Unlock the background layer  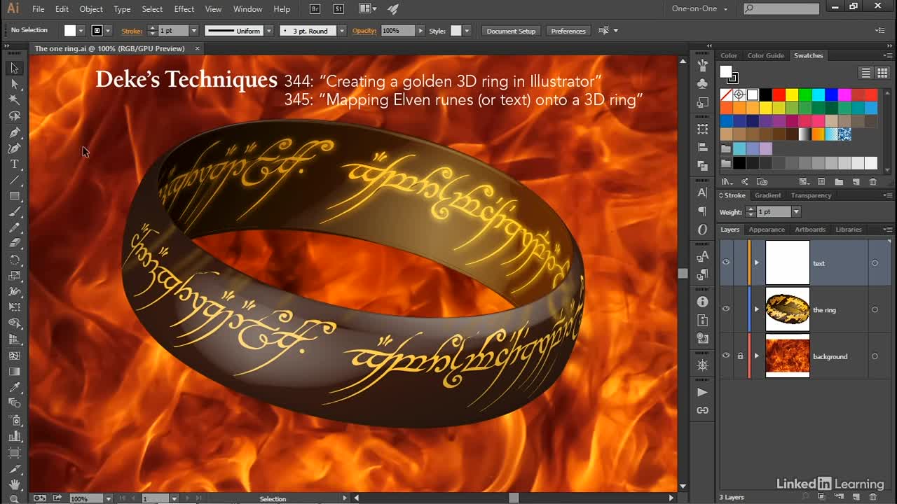pos(740,356)
